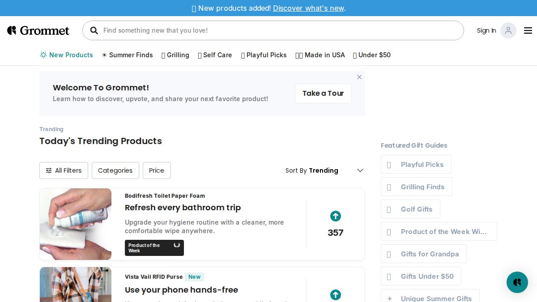Open the Gifts Under $50 guide
Image resolution: width=537 pixels, height=302 pixels.
click(421, 276)
